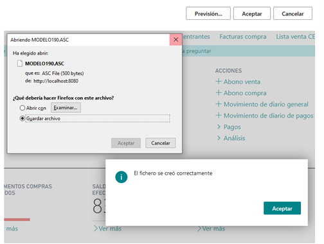This screenshot has width=324, height=244.
Task: Click the 'ASC File (500 bytes)' text
Action: (x=63, y=73)
